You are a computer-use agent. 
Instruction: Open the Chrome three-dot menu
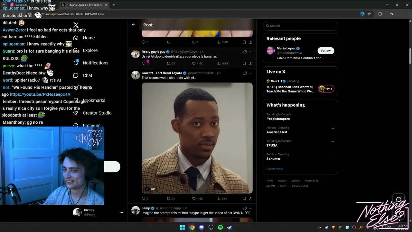coord(407,14)
